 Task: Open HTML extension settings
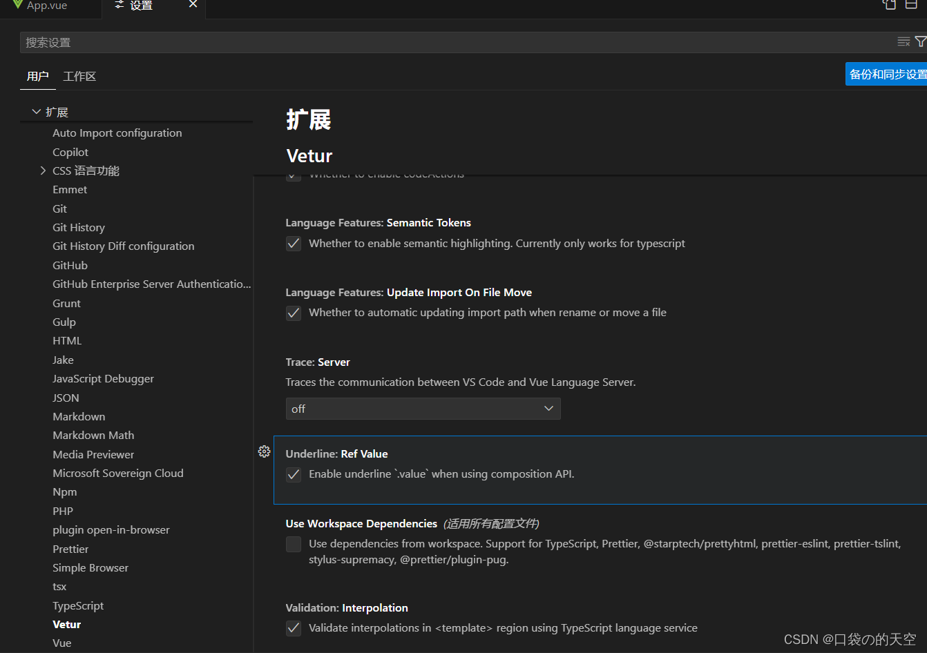click(67, 341)
